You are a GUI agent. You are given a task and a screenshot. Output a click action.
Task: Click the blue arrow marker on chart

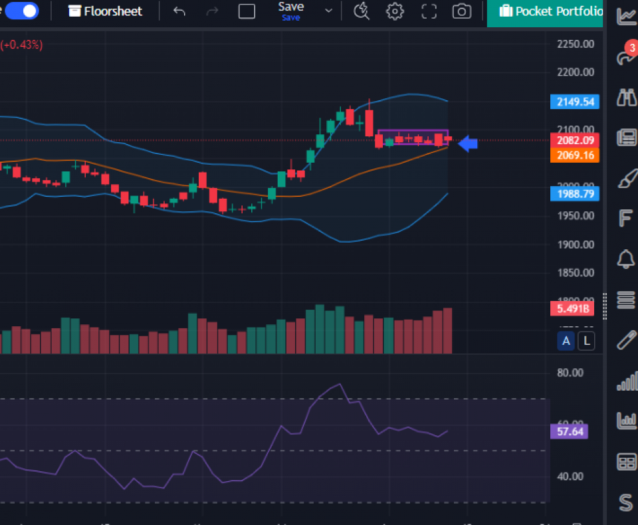[468, 143]
